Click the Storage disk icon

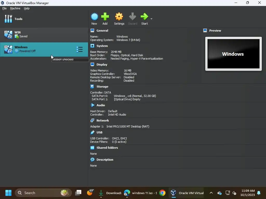click(x=92, y=86)
